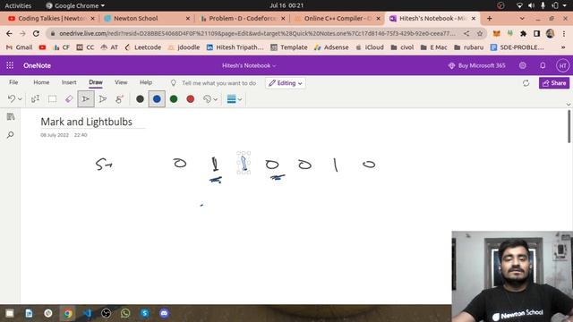
Task: Open the MetaMask fox extension
Action: [496, 33]
